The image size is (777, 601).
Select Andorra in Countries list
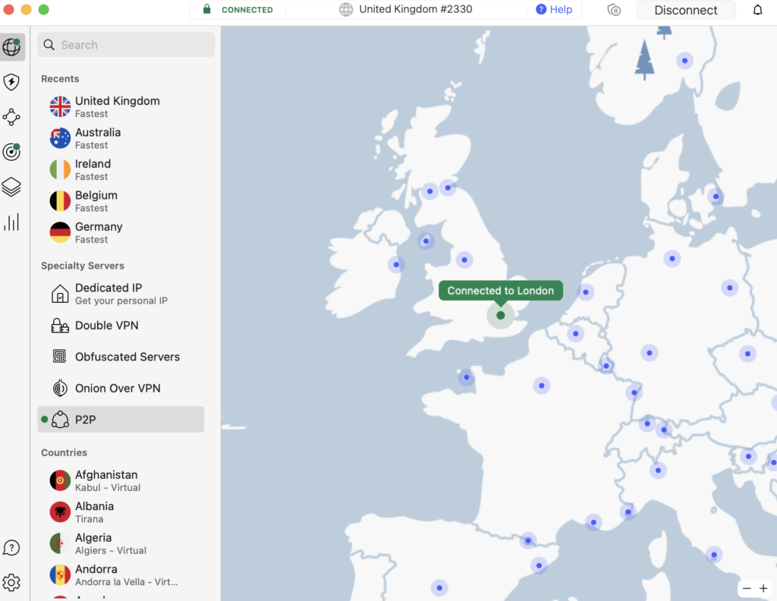pyautogui.click(x=121, y=574)
